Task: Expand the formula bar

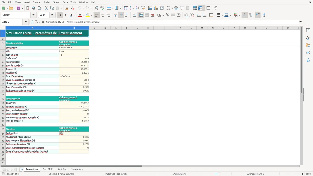Action: tap(300, 22)
